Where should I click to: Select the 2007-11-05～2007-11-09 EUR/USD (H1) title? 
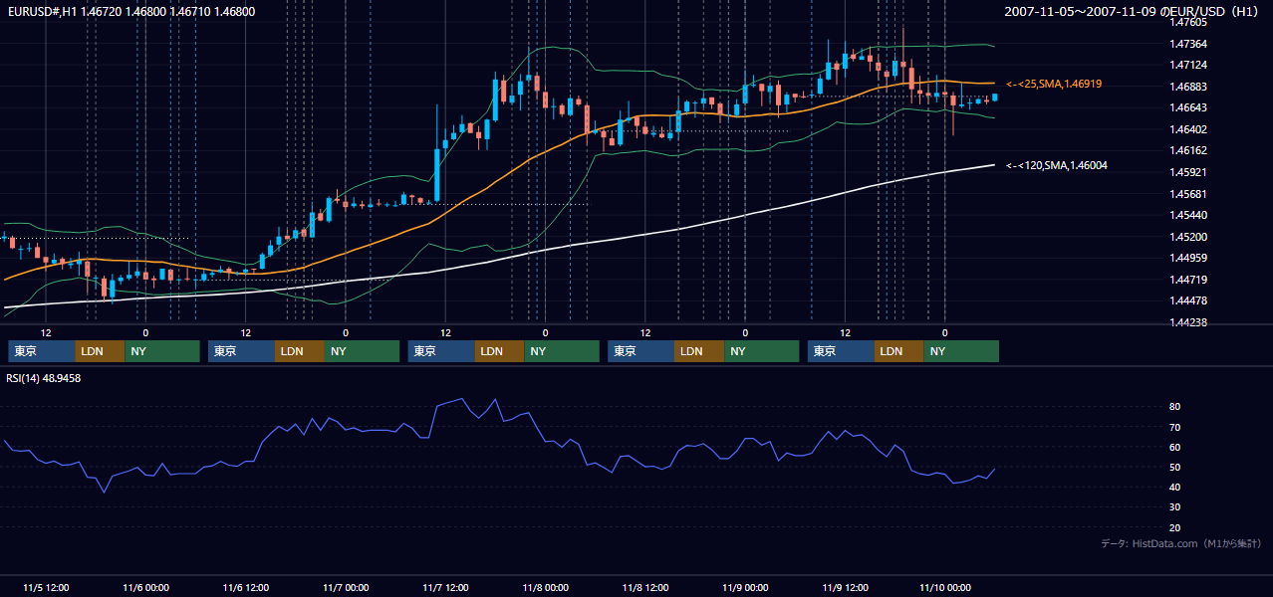point(1132,12)
